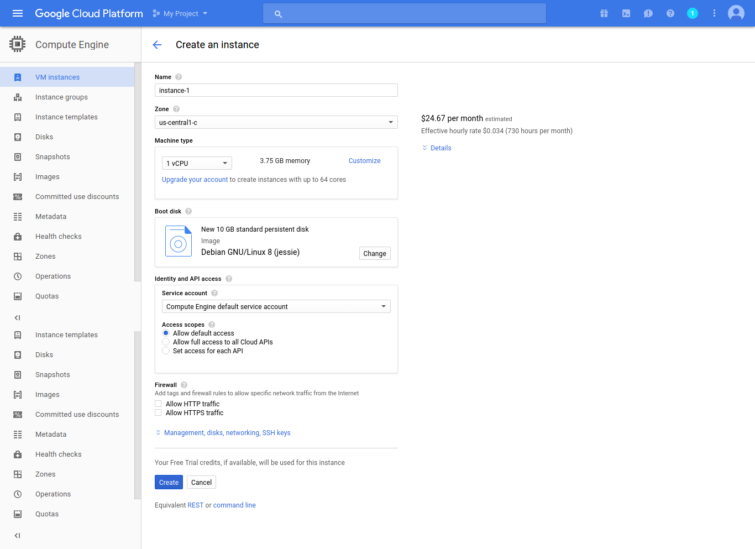755x549 pixels.
Task: Activate Cloud Shell terminal icon
Action: (626, 13)
